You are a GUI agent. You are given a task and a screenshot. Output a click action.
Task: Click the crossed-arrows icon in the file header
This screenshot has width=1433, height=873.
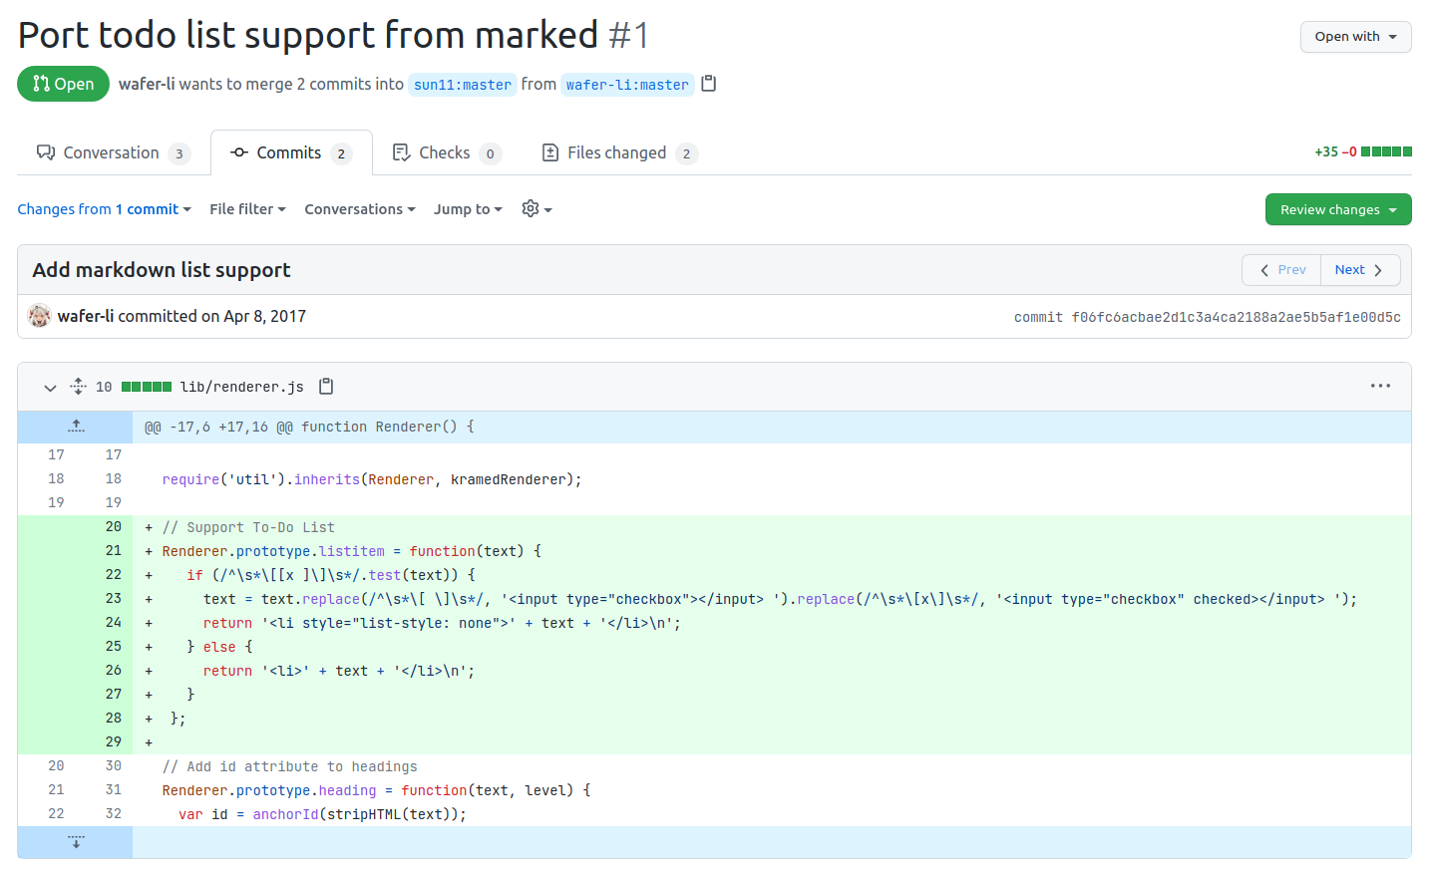pyautogui.click(x=77, y=386)
